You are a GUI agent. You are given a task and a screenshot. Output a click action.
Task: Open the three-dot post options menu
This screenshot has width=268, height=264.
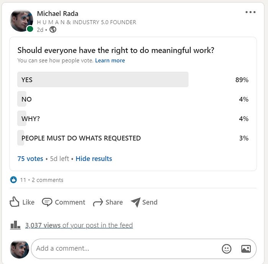click(250, 12)
